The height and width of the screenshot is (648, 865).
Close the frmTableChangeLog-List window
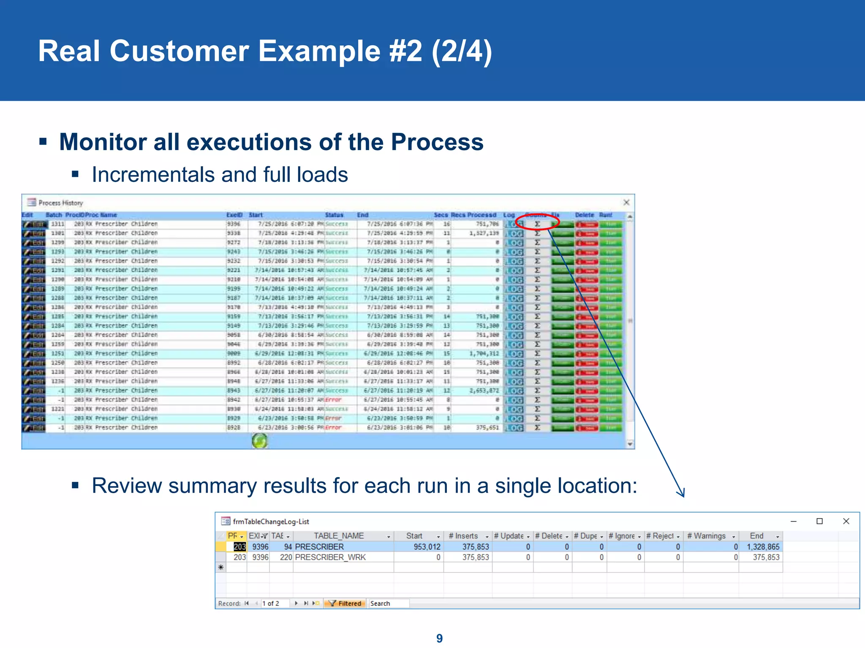(x=846, y=521)
